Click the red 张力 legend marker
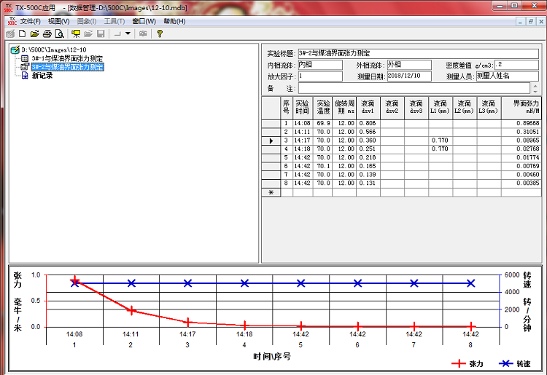Image resolution: width=547 pixels, height=375 pixels. (458, 363)
